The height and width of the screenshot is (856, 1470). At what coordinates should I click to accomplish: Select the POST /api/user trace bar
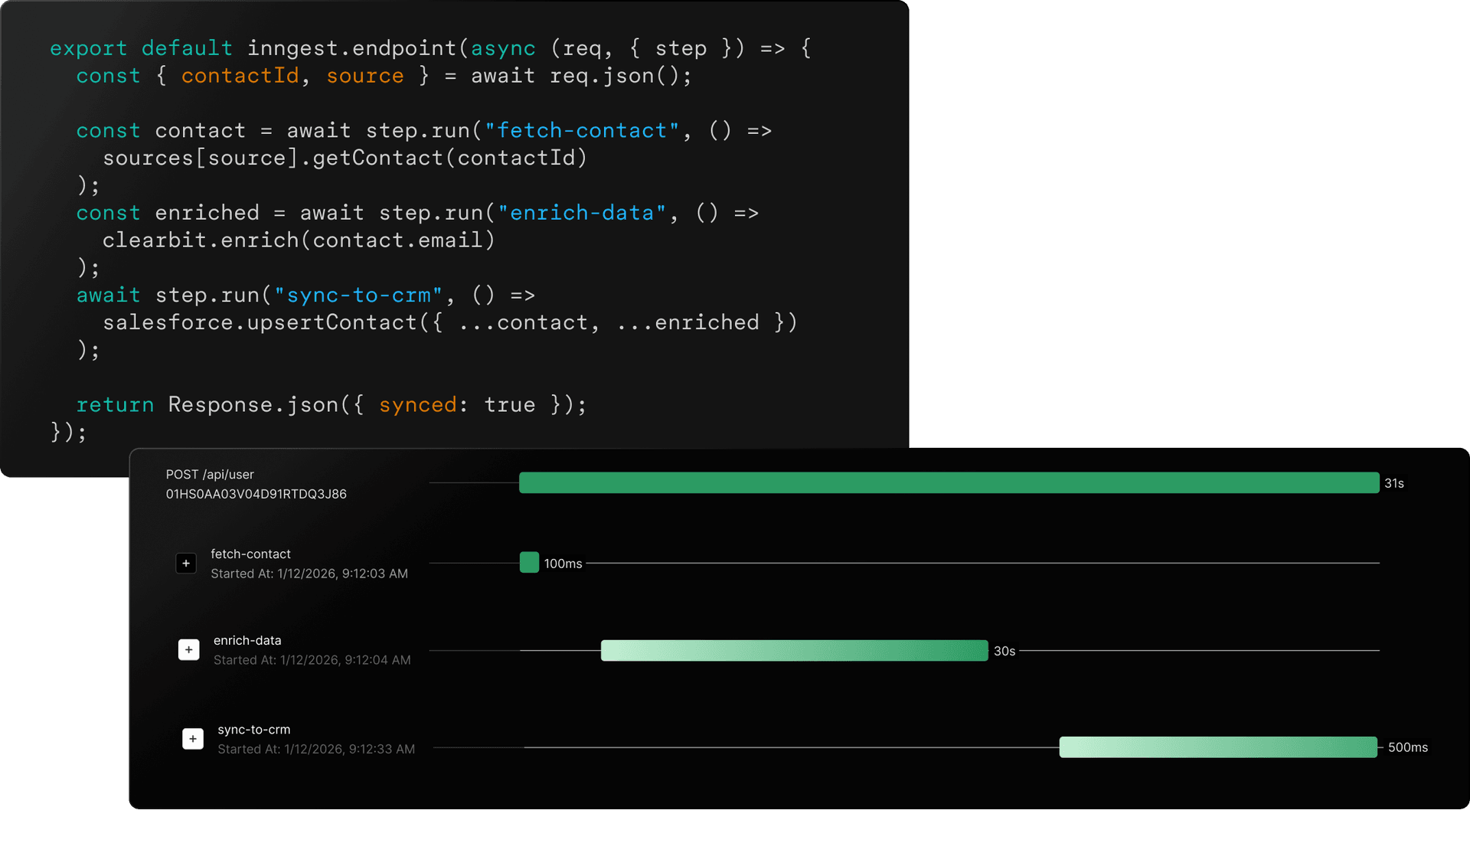point(949,482)
